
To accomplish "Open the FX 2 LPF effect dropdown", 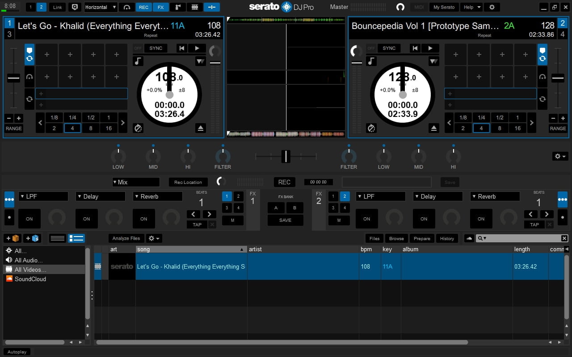I will 381,196.
